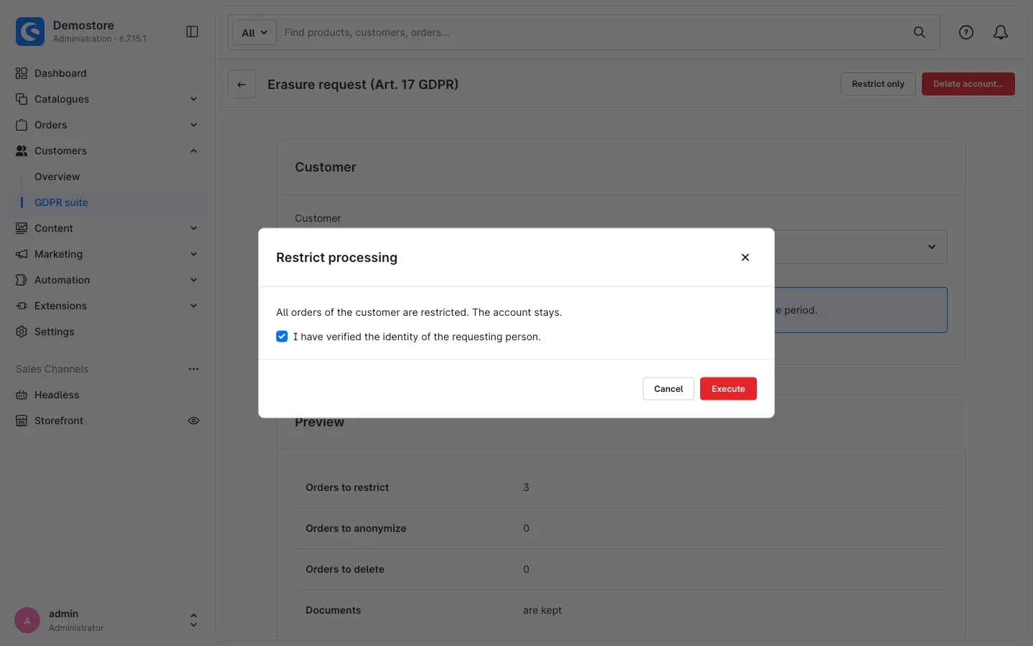This screenshot has width=1033, height=646.
Task: Click the Storefront shop icon
Action: (22, 421)
